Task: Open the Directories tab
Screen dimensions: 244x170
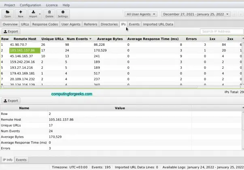Action: coord(109,24)
